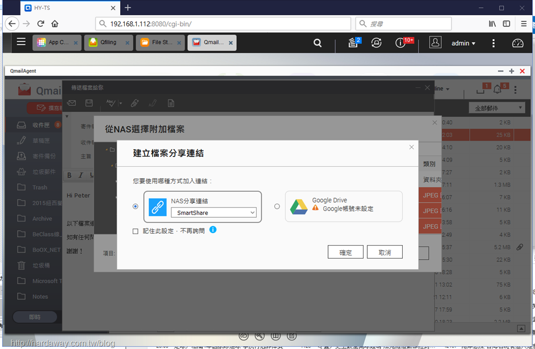535x349 pixels.
Task: Click the 取消 cancel button
Action: (385, 252)
